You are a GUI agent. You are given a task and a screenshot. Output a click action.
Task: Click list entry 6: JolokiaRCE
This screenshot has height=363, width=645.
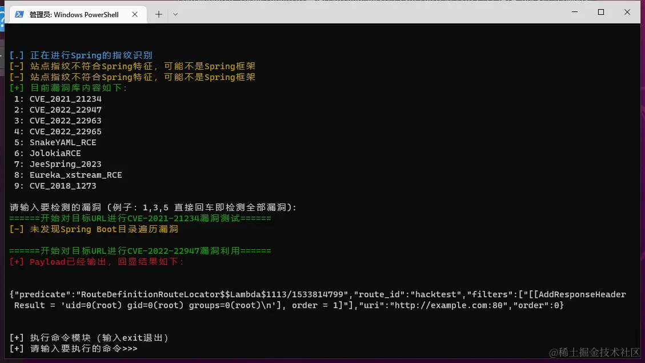[47, 153]
